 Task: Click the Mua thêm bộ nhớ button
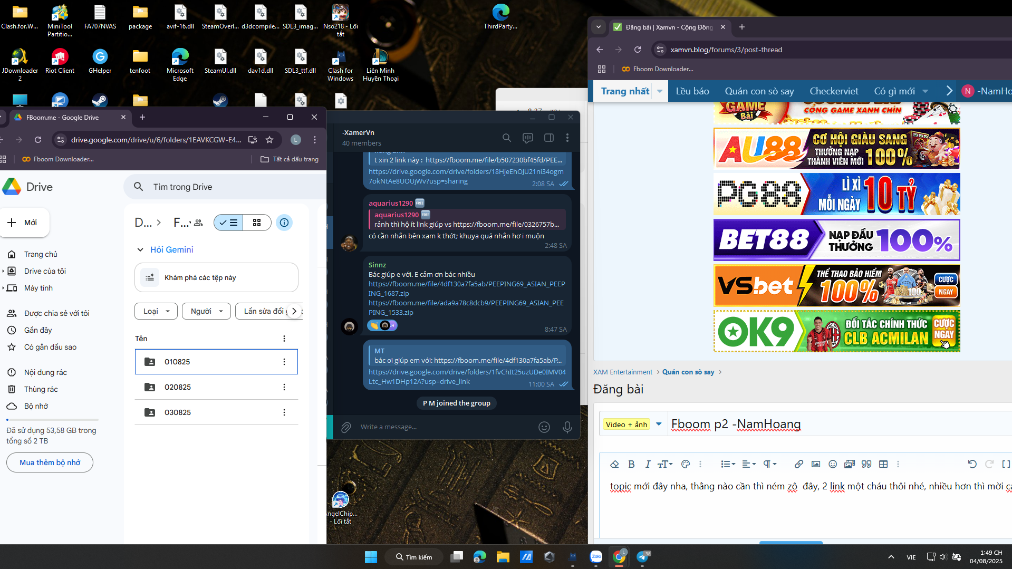coord(50,462)
